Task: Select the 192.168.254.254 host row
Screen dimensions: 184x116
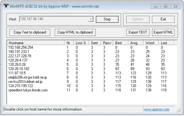Action: pos(92,47)
